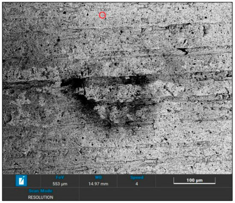235x203 pixels.
Task: Click the empty dark panel beside Scan Mode
Action: tap(156, 194)
